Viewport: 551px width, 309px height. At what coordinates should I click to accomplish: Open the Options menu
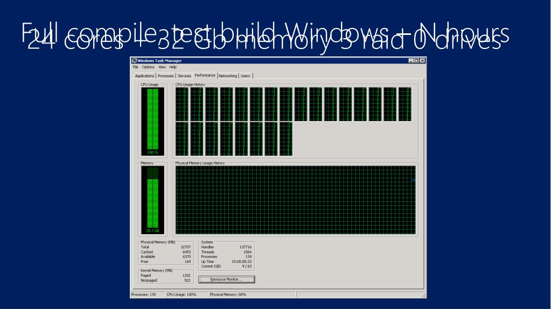point(148,67)
